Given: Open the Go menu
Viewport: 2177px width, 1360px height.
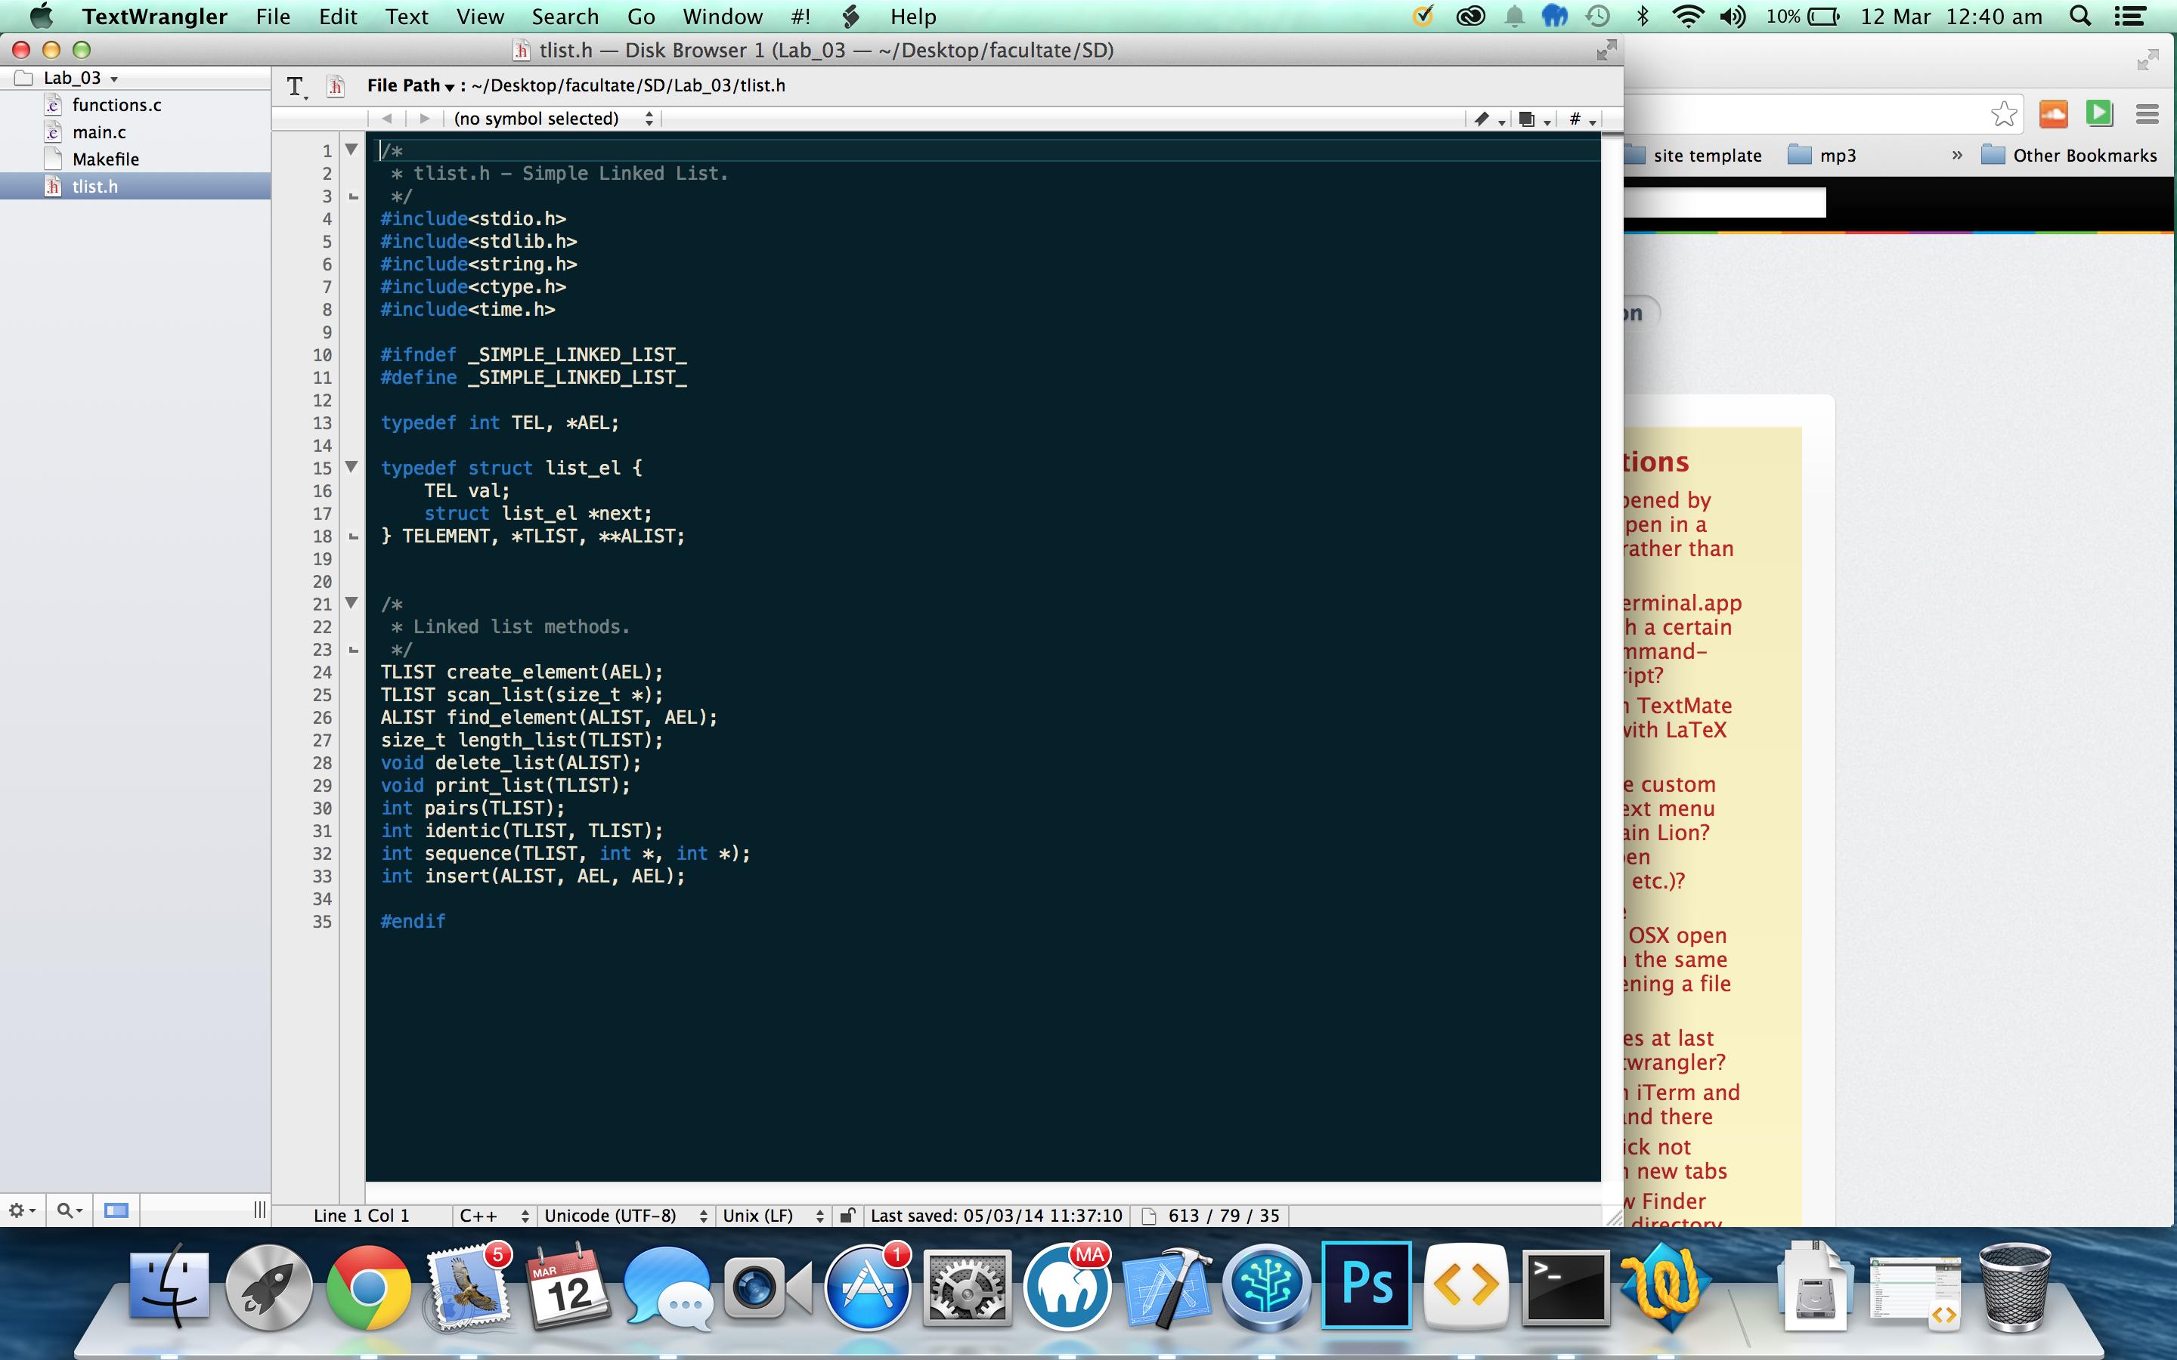Looking at the screenshot, I should (640, 16).
